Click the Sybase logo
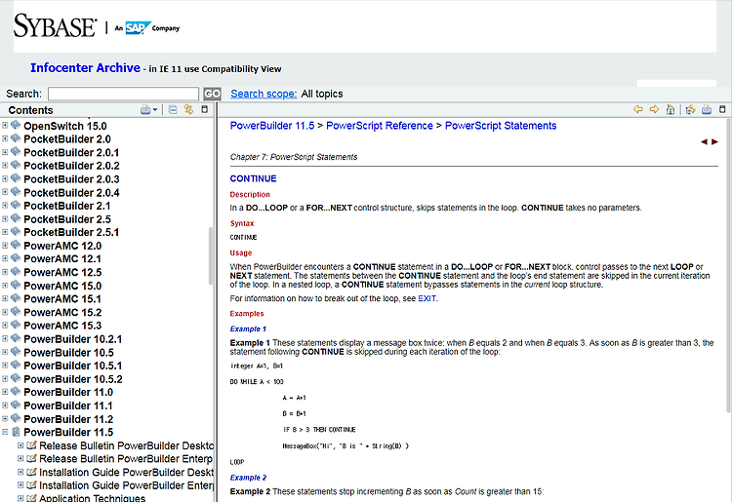732x502 pixels. click(x=55, y=25)
